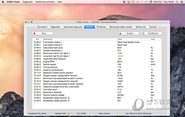Select Short term fuel associated to bank1 sensor2
Viewport: 185px width, 117px height.
click(97, 84)
